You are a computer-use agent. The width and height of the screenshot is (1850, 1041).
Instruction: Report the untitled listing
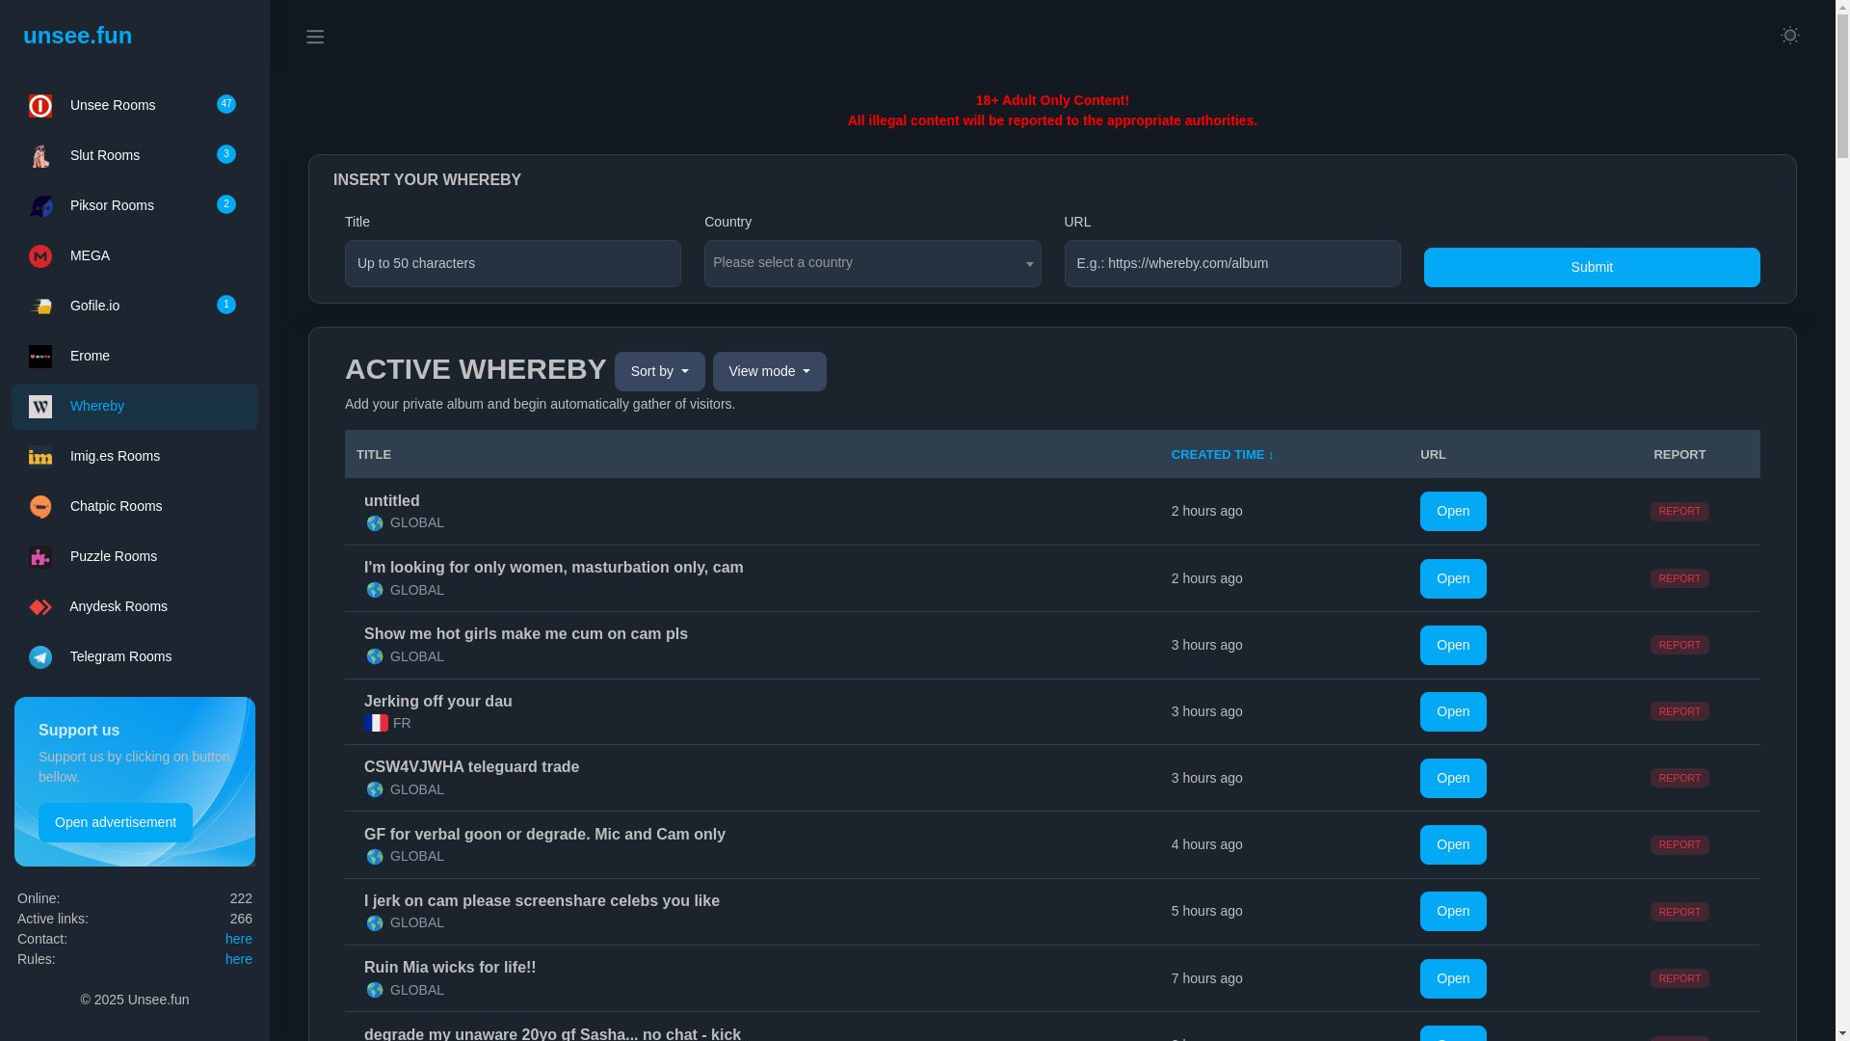pos(1678,511)
